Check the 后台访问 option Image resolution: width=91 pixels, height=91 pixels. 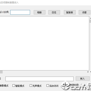click(x=48, y=86)
